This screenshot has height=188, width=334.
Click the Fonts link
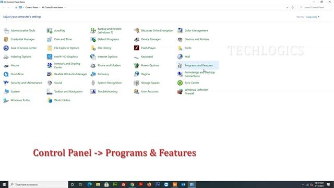click(188, 48)
